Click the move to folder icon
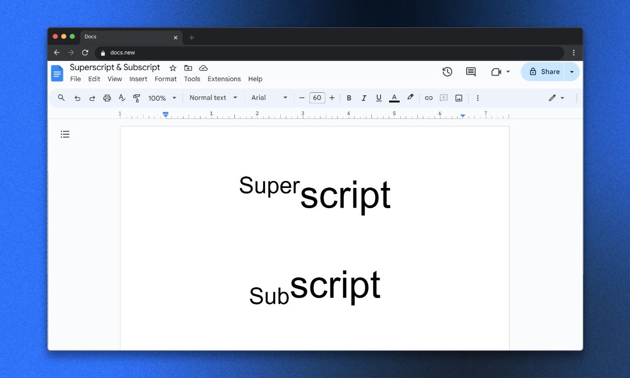The image size is (630, 378). click(188, 68)
